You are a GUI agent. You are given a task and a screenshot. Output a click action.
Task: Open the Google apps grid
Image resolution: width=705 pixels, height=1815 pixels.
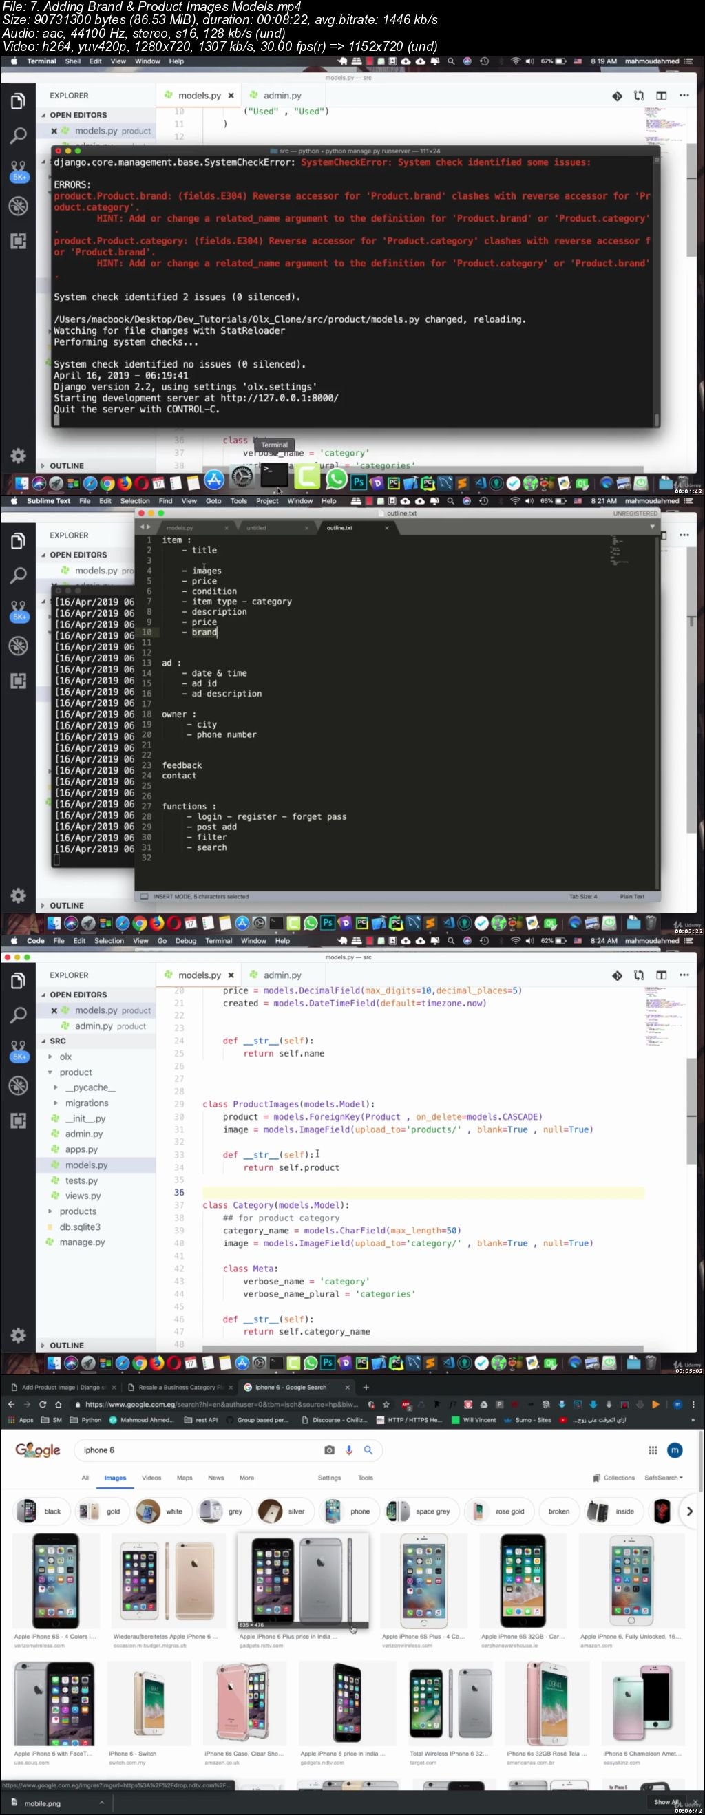653,1450
